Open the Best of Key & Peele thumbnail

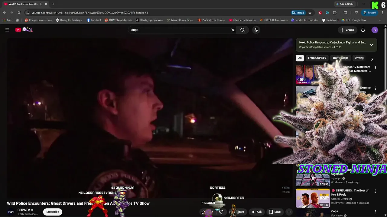point(313,198)
